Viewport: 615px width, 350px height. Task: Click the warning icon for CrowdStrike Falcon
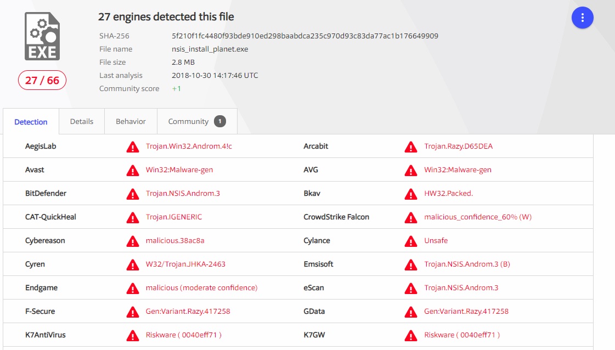pyautogui.click(x=411, y=217)
